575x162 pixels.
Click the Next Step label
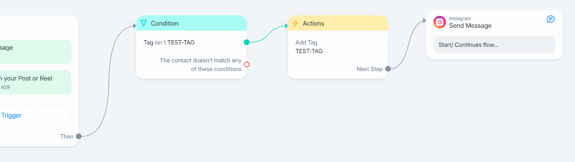point(369,69)
